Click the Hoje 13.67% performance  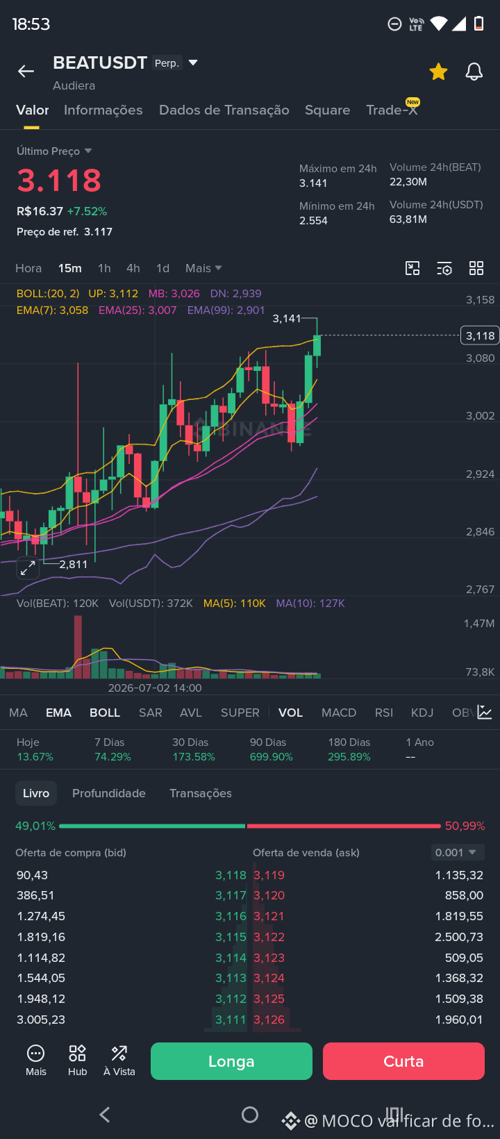[x=35, y=749]
